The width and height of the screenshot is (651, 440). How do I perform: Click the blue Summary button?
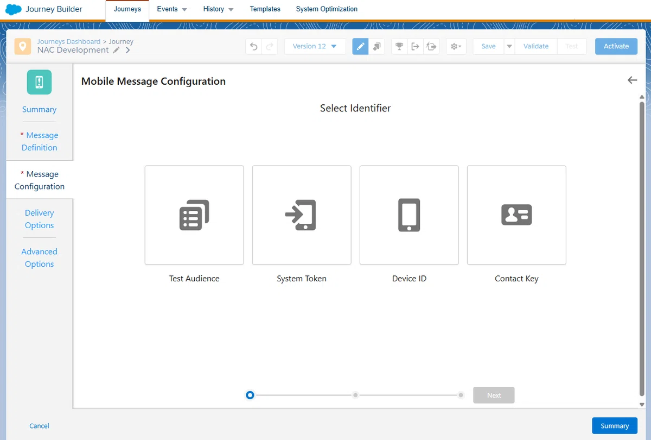tap(615, 426)
